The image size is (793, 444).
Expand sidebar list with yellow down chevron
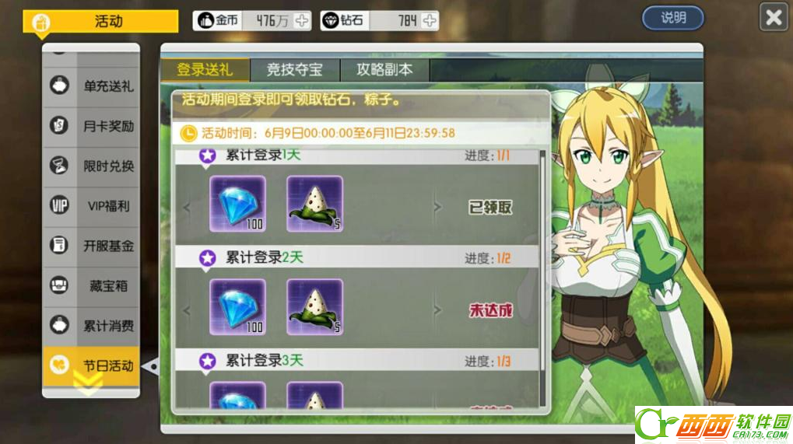87,385
